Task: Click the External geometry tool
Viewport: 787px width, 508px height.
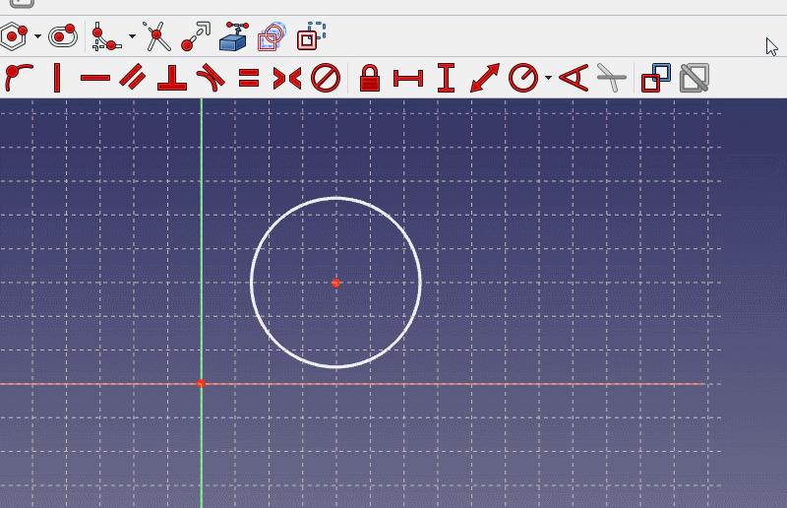Action: 233,37
